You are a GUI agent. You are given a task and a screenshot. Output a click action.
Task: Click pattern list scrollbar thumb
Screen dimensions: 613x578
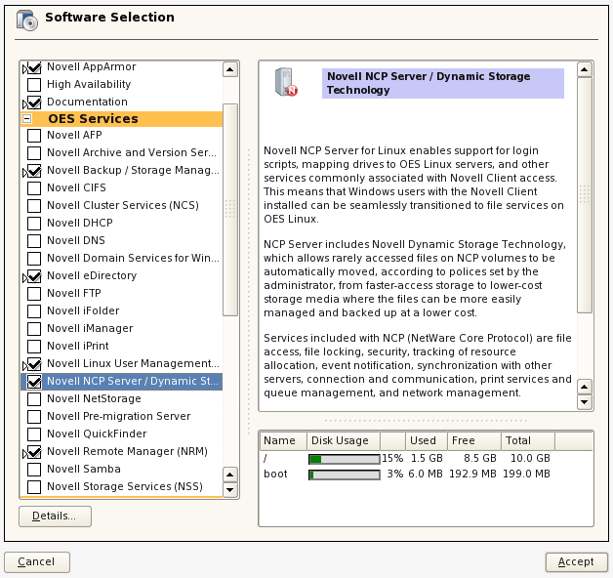(x=230, y=209)
